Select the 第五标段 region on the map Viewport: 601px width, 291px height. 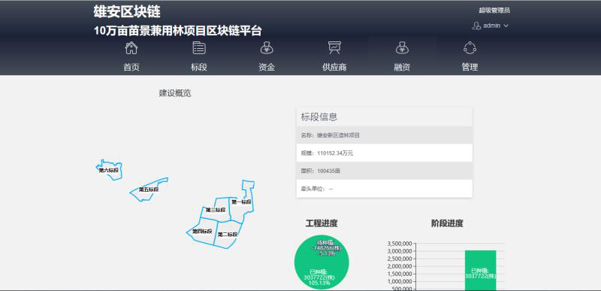point(149,189)
